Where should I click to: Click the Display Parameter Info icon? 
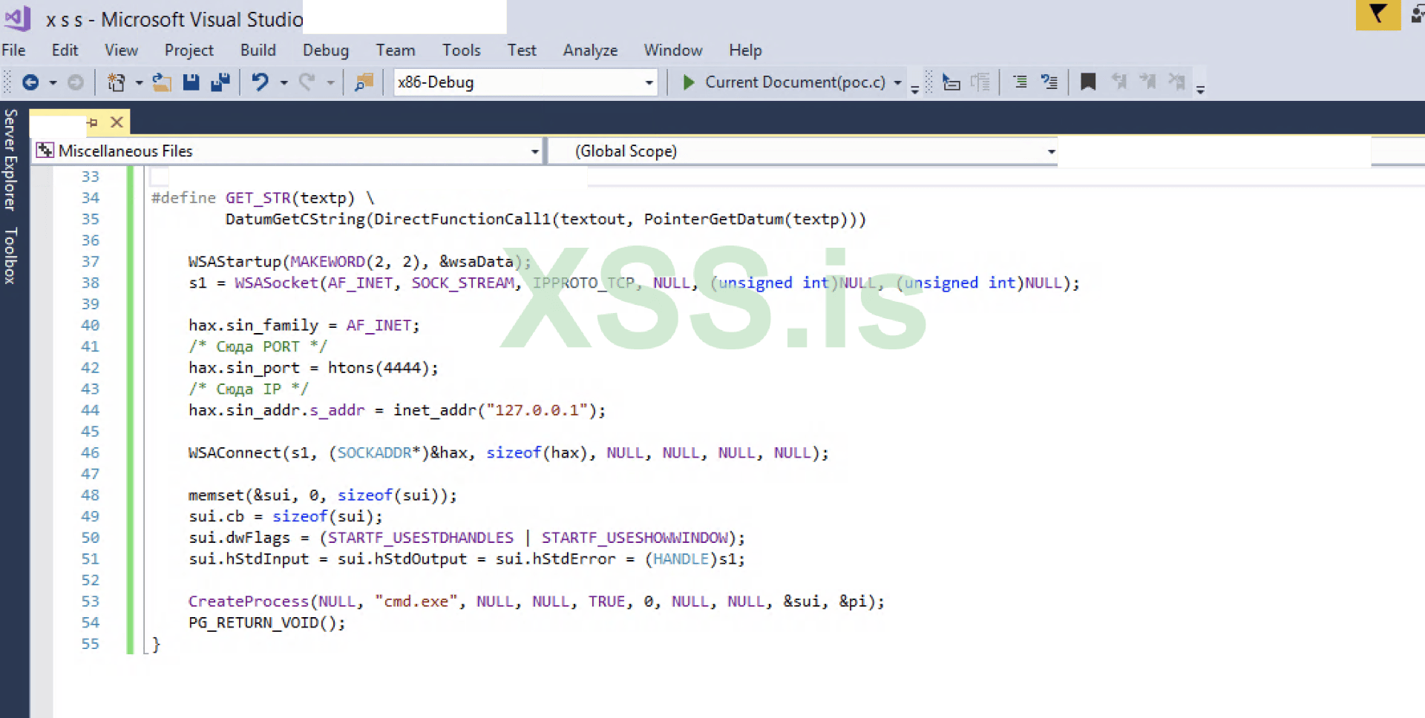(980, 82)
